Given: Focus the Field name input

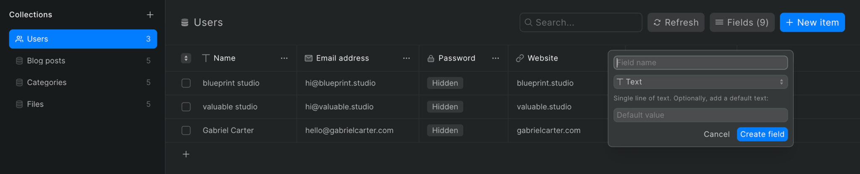Looking at the screenshot, I should pyautogui.click(x=700, y=62).
